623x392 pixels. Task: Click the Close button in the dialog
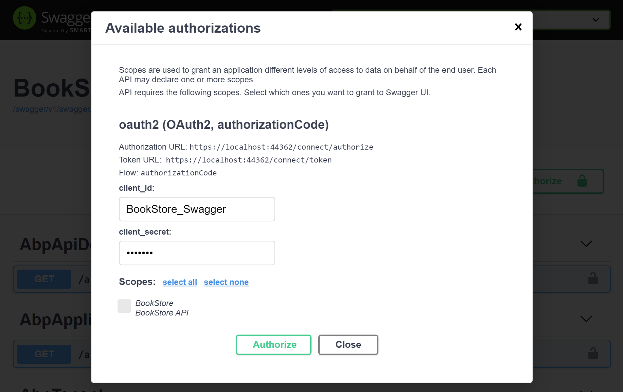tap(348, 344)
